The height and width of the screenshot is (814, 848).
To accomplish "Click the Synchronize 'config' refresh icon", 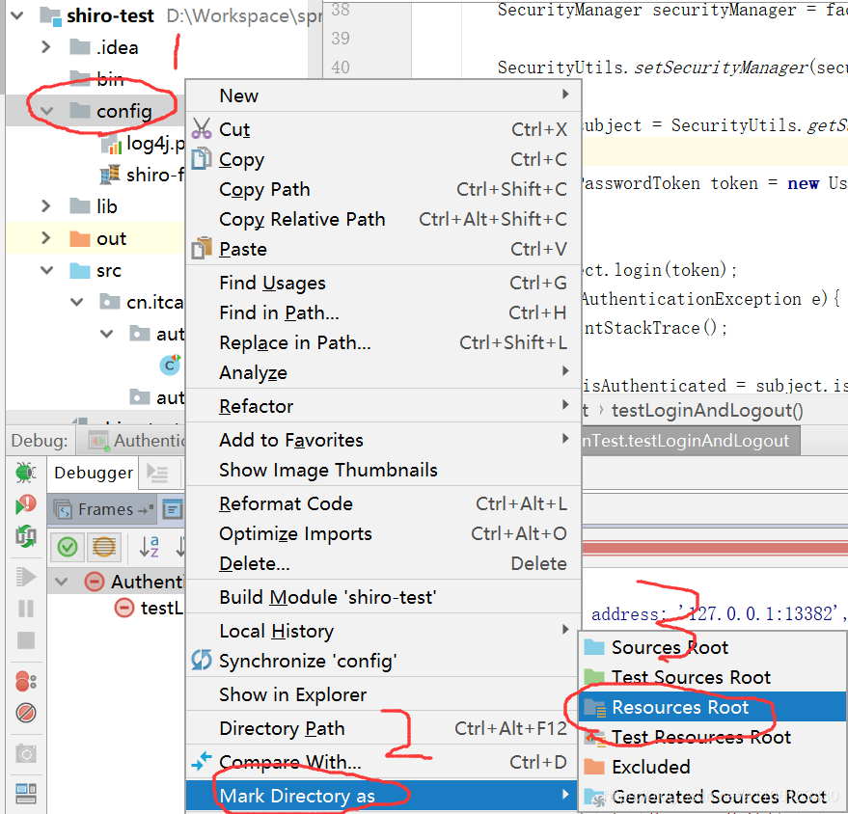I will click(x=200, y=662).
